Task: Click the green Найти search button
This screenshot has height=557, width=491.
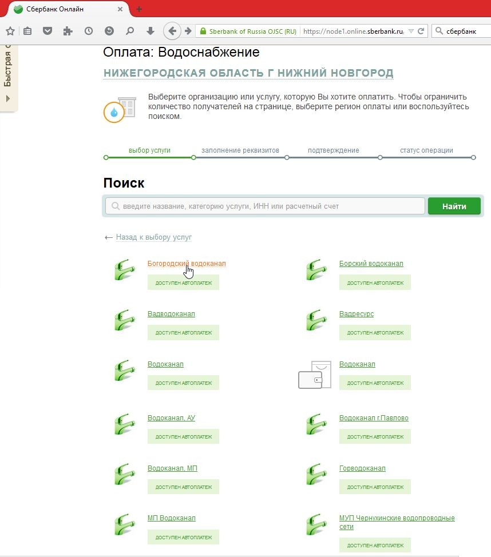Action: click(454, 206)
